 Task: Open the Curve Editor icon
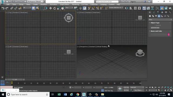(x=148, y=8)
